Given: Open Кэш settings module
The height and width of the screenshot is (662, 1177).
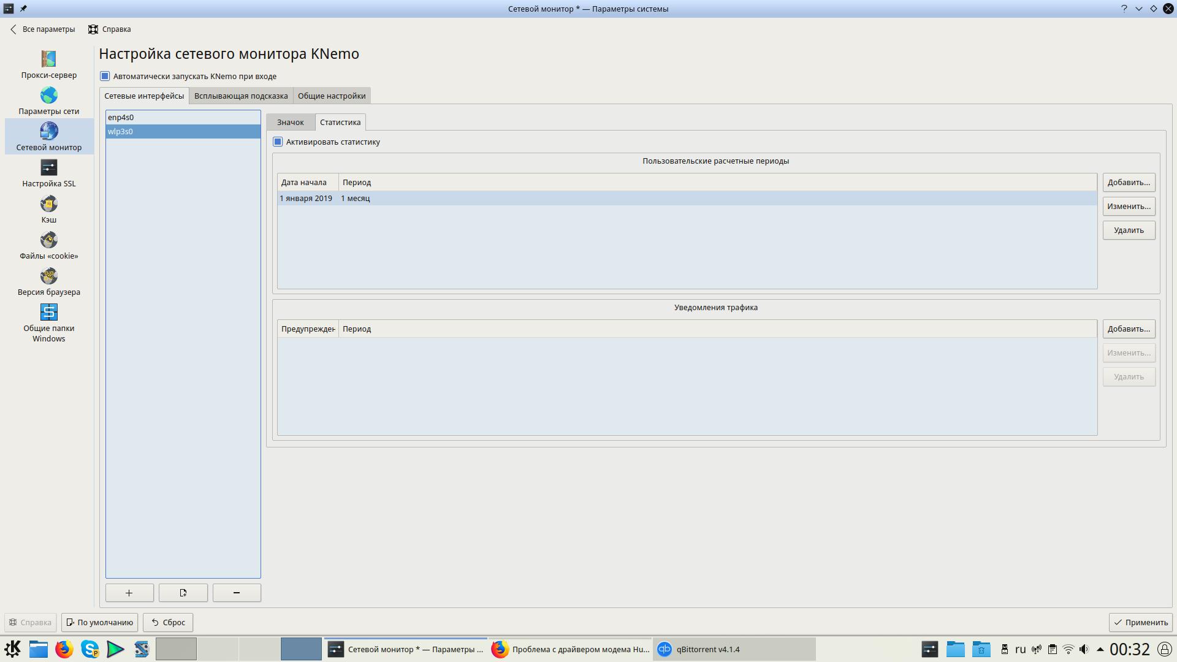Looking at the screenshot, I should coord(48,209).
